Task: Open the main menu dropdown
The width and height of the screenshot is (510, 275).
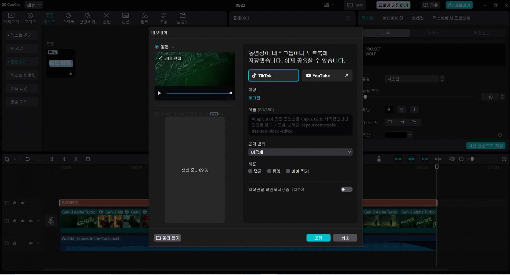Action: click(x=34, y=5)
